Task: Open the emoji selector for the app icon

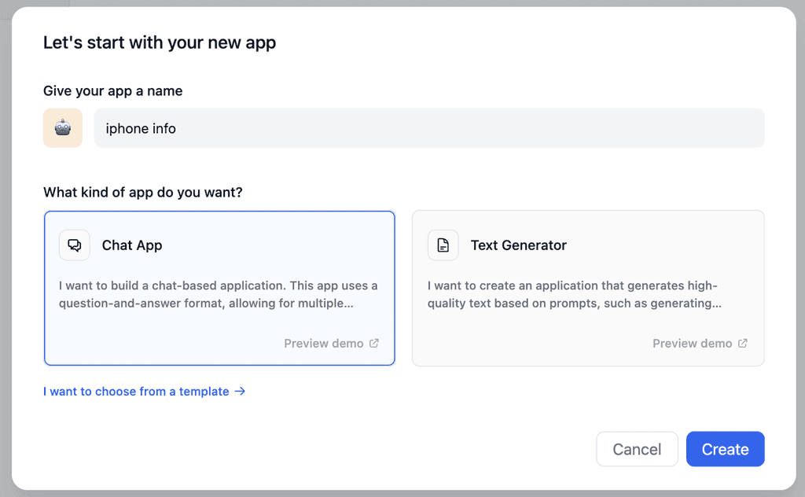Action: point(62,127)
